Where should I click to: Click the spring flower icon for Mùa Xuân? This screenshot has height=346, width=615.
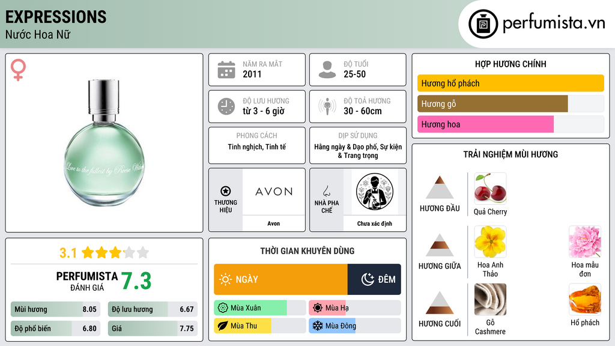pyautogui.click(x=223, y=308)
